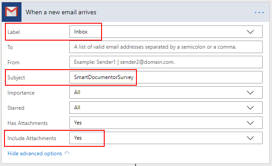Click into the From sender field
The image size is (272, 166).
pyautogui.click(x=166, y=62)
